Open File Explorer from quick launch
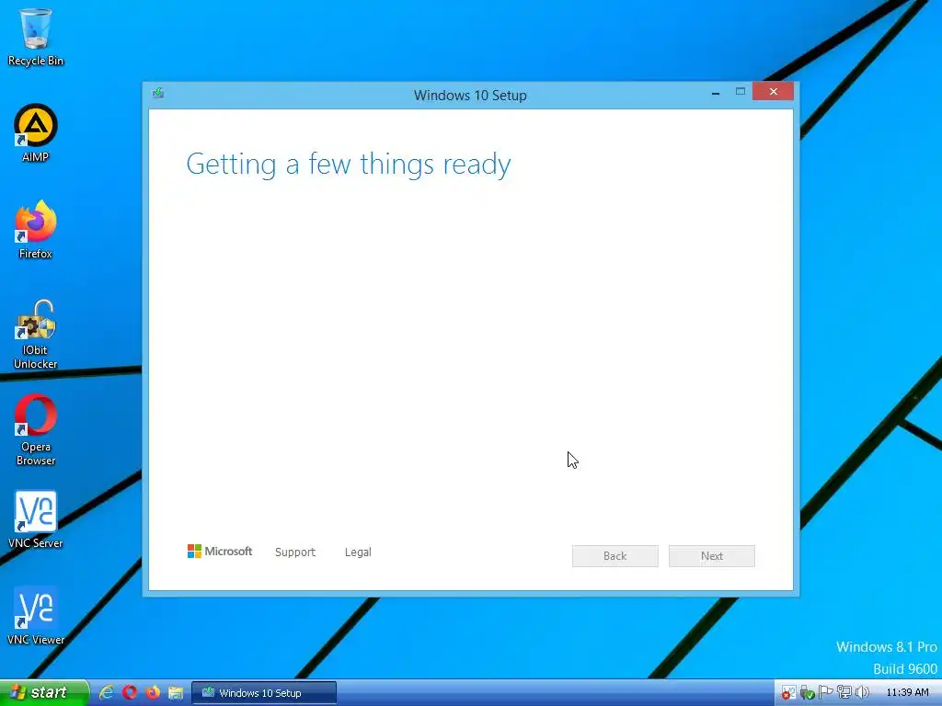 (176, 692)
